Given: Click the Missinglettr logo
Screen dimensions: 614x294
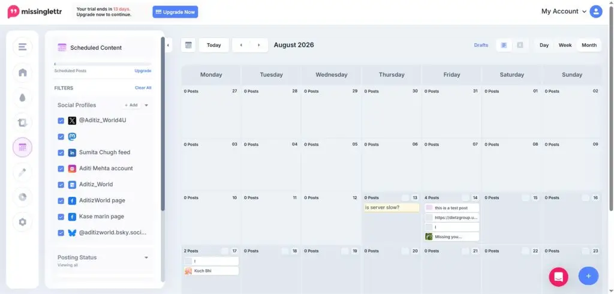Looking at the screenshot, I should pos(35,12).
